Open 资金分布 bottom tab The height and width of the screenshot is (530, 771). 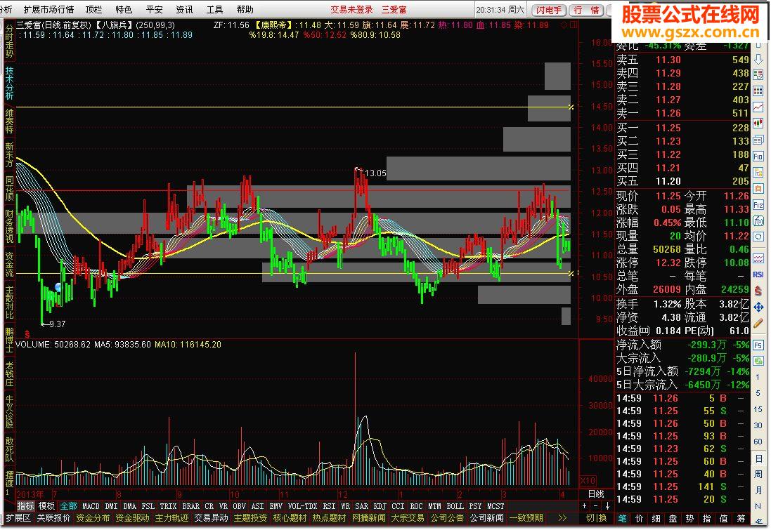93,518
